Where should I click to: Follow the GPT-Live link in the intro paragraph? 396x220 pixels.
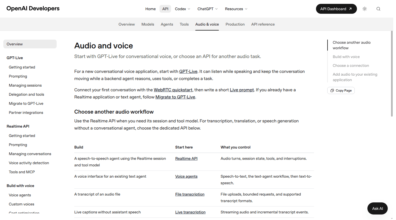[x=188, y=71]
